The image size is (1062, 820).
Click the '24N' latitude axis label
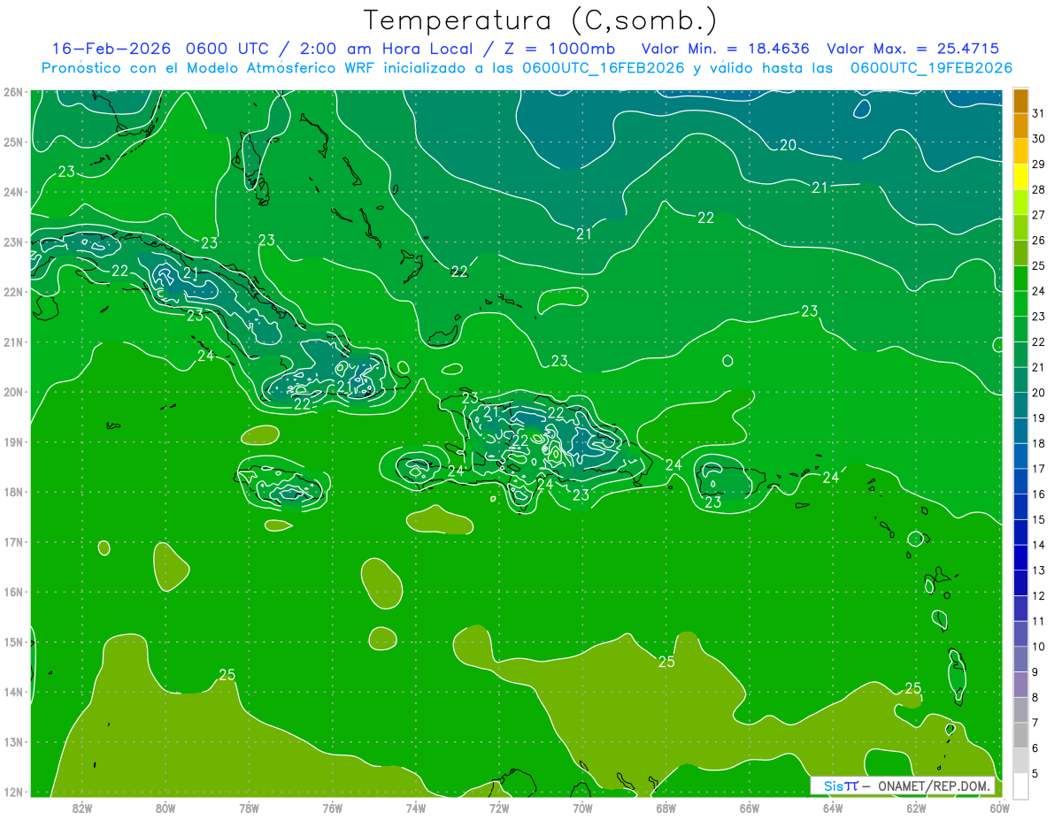[x=13, y=192]
